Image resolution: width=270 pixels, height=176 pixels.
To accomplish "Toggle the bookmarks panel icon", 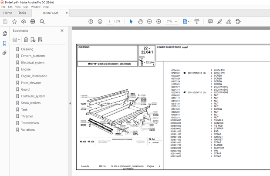I will pos(5,43).
